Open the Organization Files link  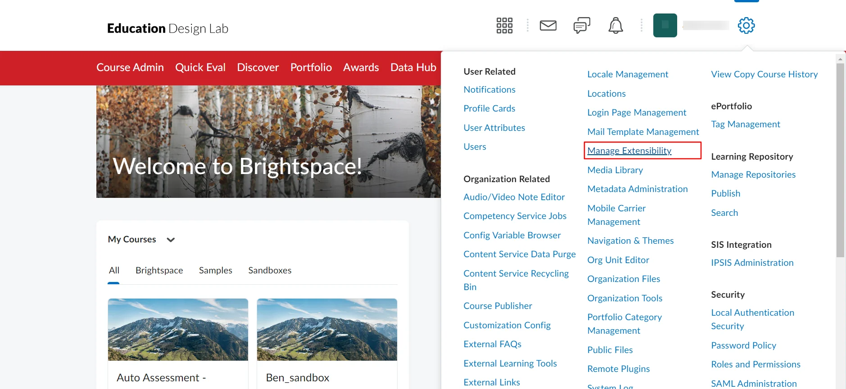(624, 279)
